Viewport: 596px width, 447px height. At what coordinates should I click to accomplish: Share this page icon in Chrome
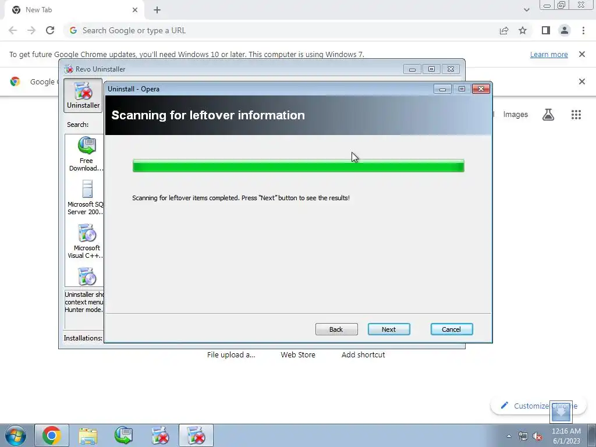pyautogui.click(x=504, y=30)
